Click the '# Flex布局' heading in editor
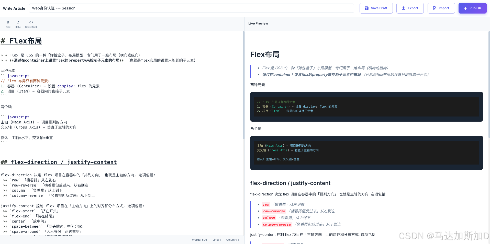 [21, 41]
